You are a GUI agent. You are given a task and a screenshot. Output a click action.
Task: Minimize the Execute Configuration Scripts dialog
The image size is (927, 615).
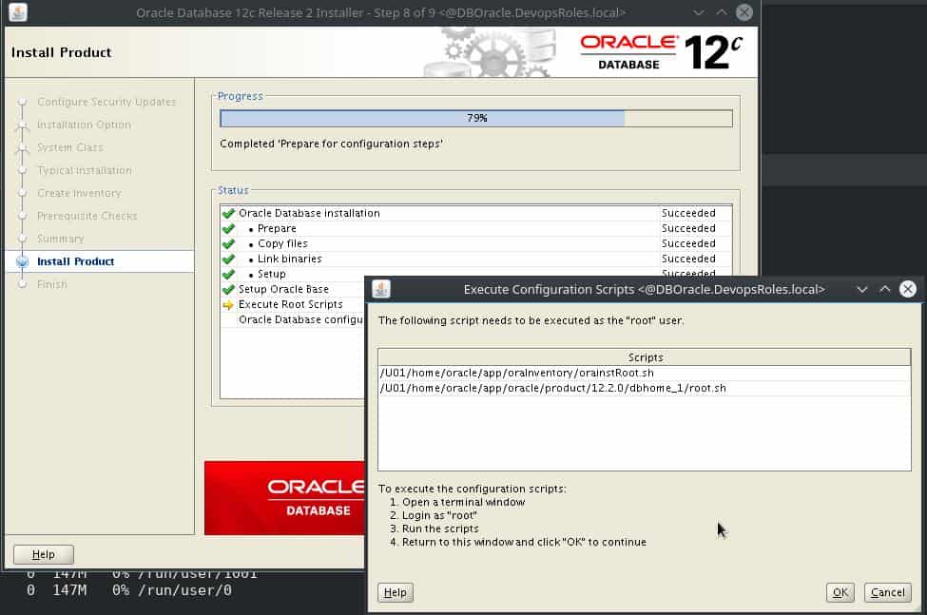[x=862, y=290]
